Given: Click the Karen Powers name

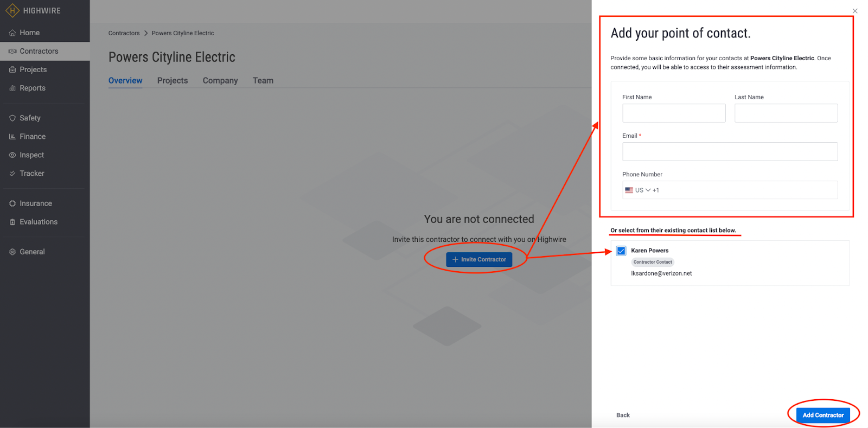Looking at the screenshot, I should tap(649, 251).
